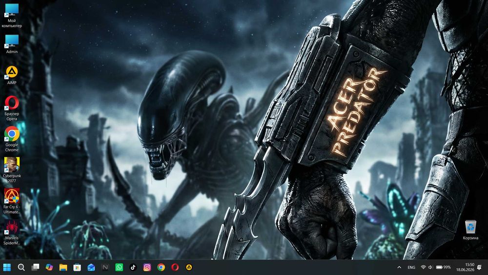Open the Windows Start menu
This screenshot has height=275, width=488.
click(7, 267)
